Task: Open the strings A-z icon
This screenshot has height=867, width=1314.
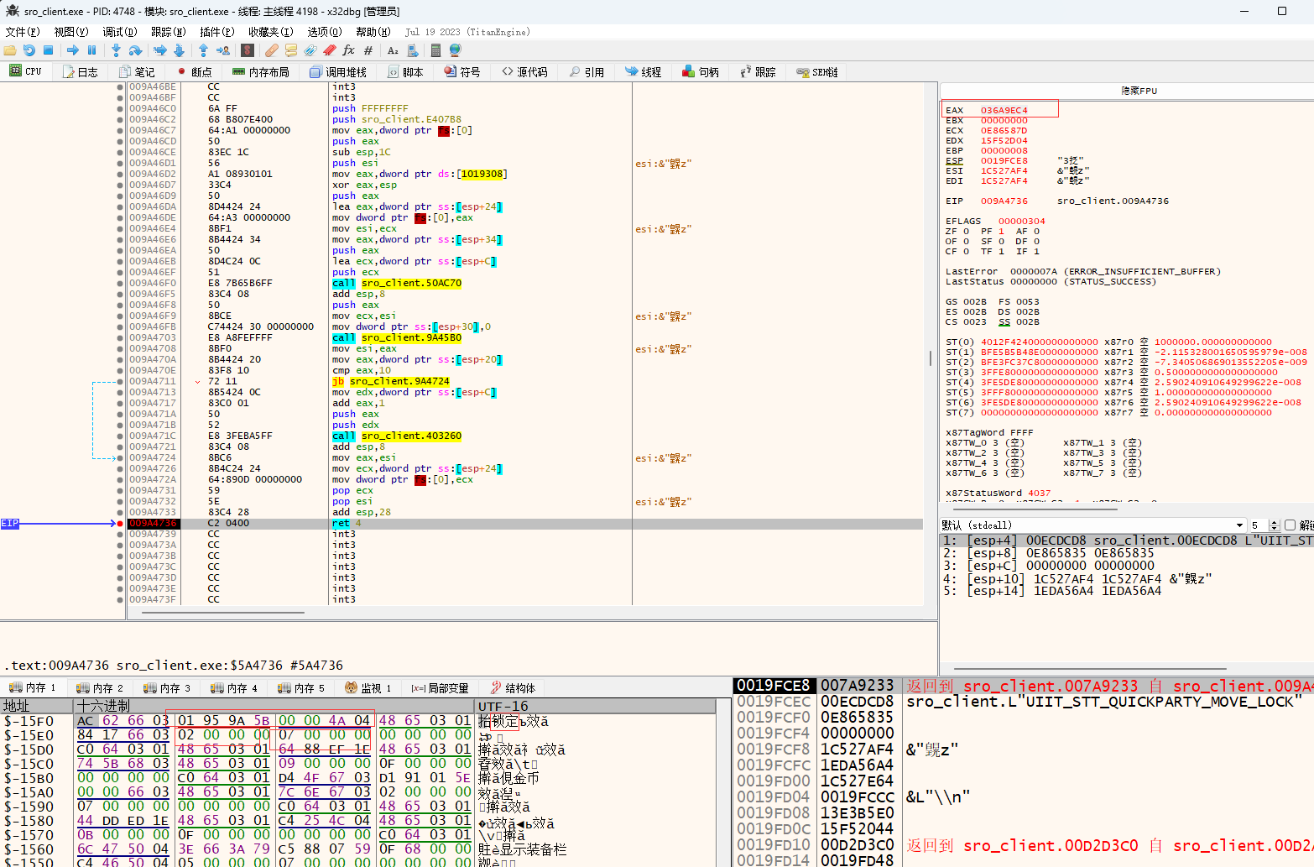Action: tap(393, 50)
